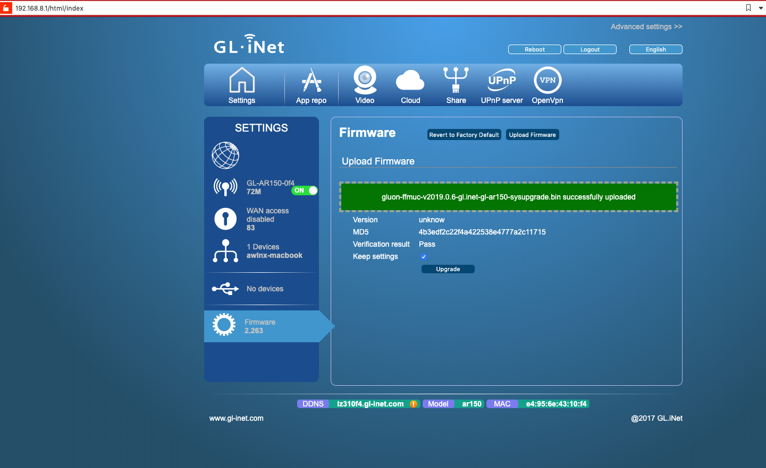This screenshot has height=468, width=766.
Task: Click the Share network icon
Action: coord(456,81)
